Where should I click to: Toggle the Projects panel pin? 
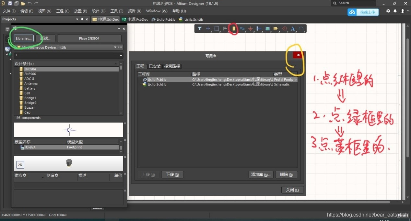pyautogui.click(x=82, y=19)
